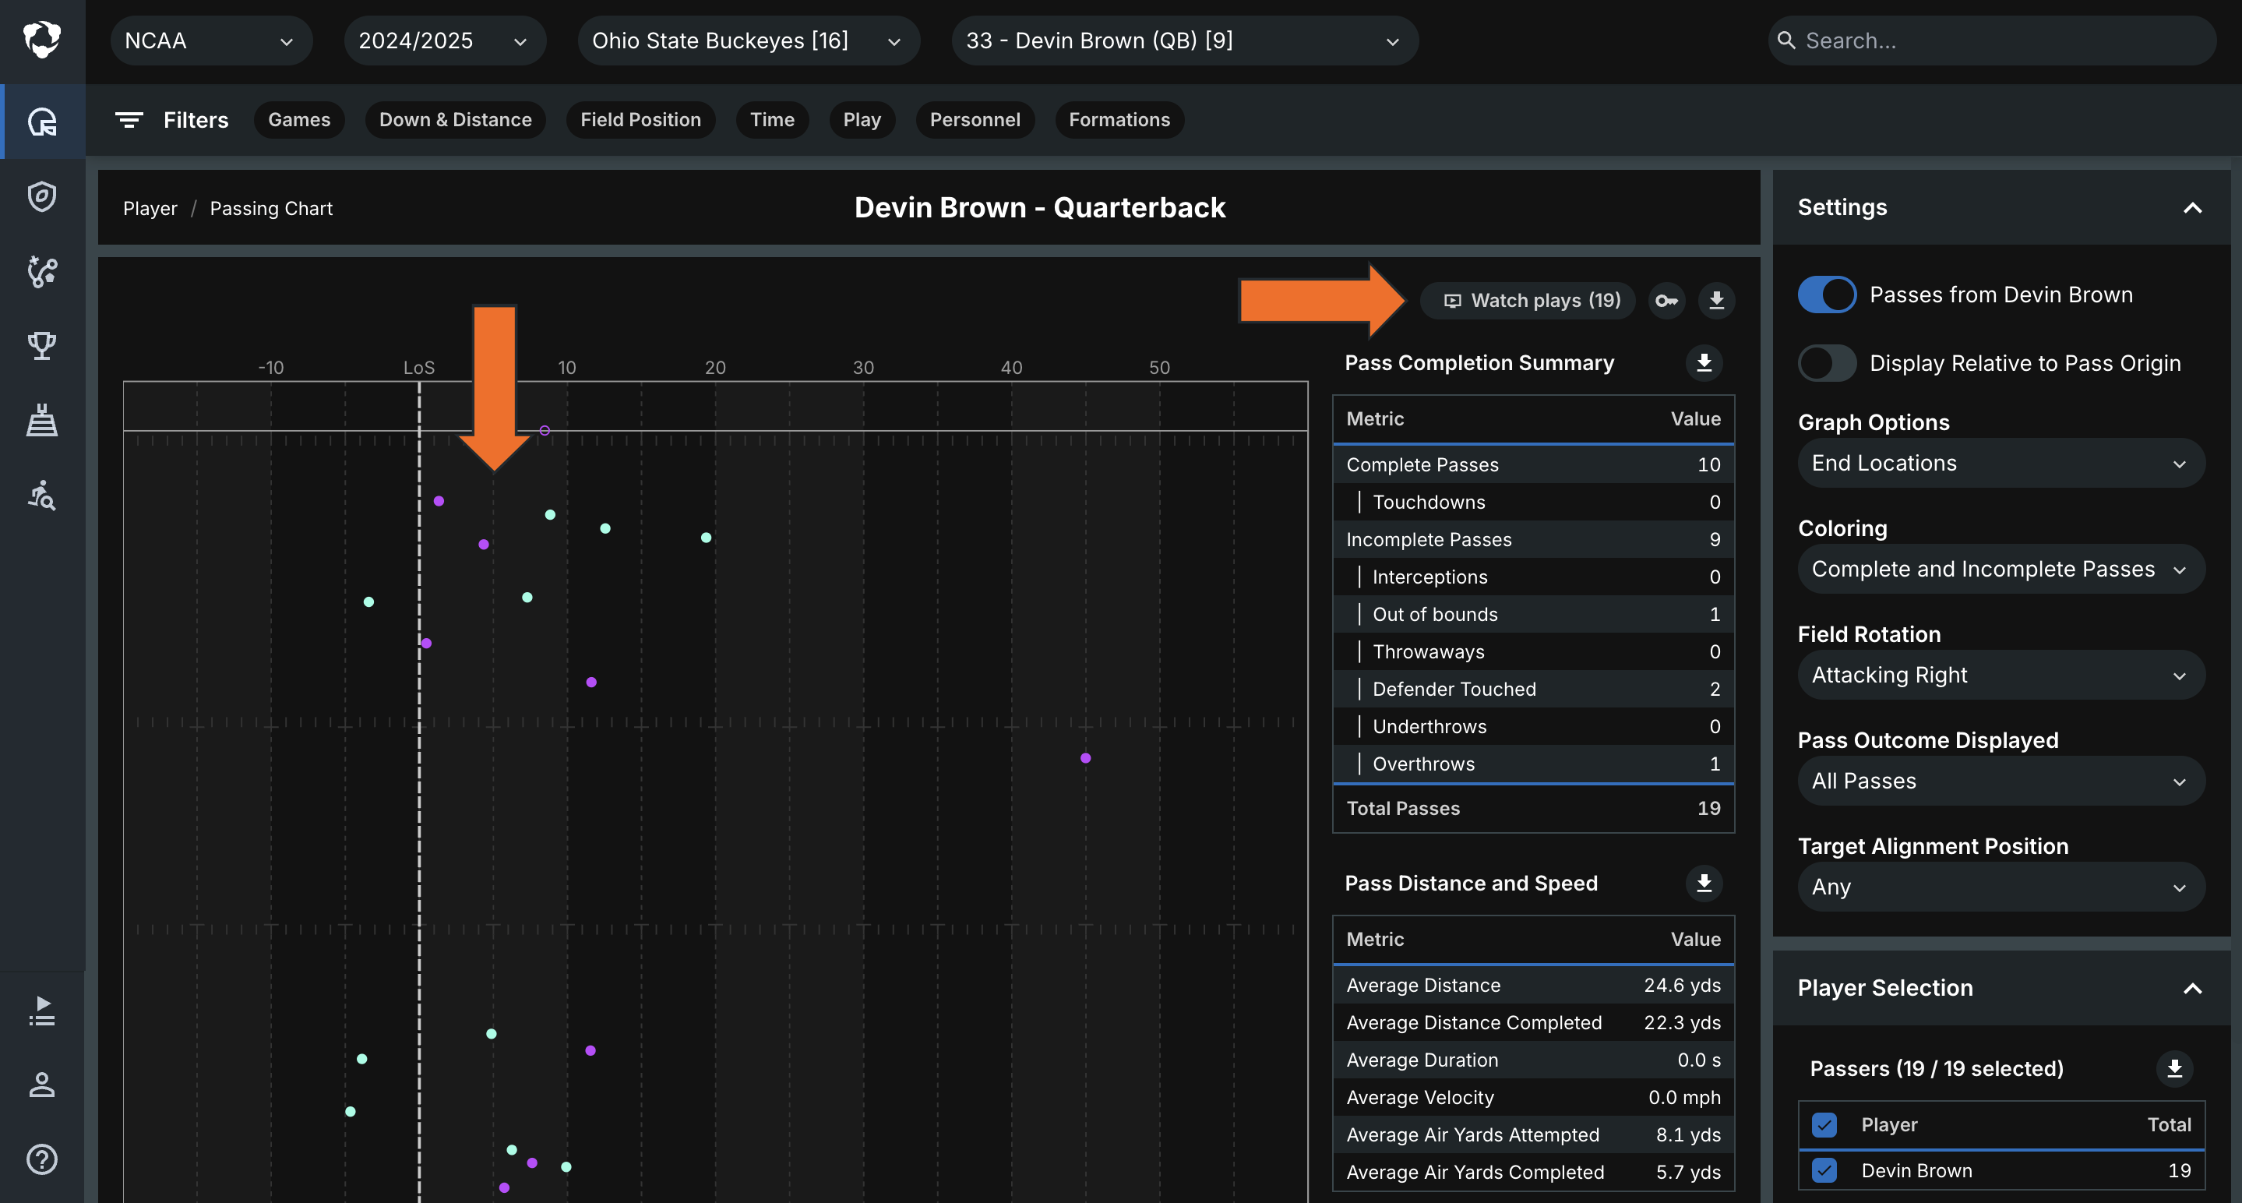Download the passing chart via the toolbar download icon
Screen dimensions: 2242x1203
pos(1716,302)
